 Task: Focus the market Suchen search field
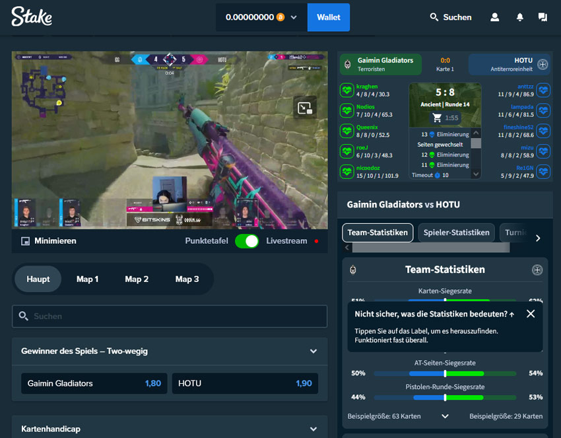click(170, 316)
